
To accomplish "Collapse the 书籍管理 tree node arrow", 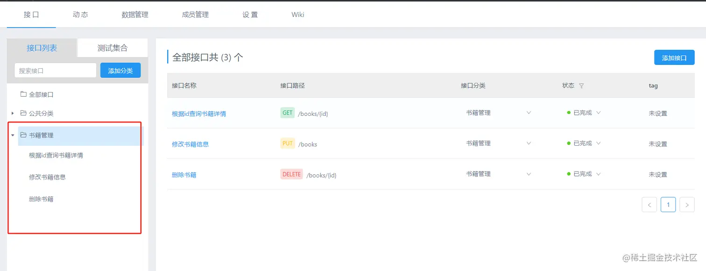I will click(13, 135).
